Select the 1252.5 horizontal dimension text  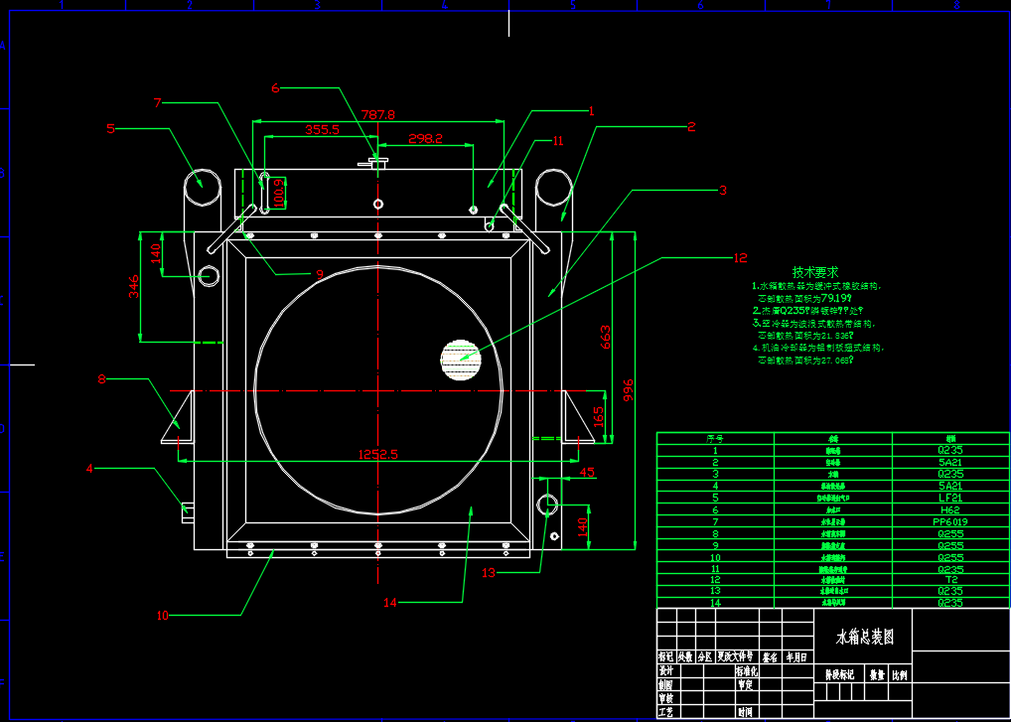coord(377,454)
